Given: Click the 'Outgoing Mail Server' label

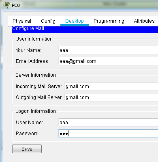Looking at the screenshot, I should (x=39, y=97).
